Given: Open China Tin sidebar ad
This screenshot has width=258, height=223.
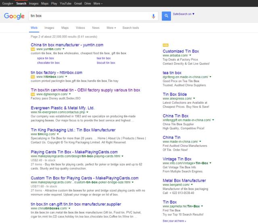Looking at the screenshot, I should tap(172, 138).
